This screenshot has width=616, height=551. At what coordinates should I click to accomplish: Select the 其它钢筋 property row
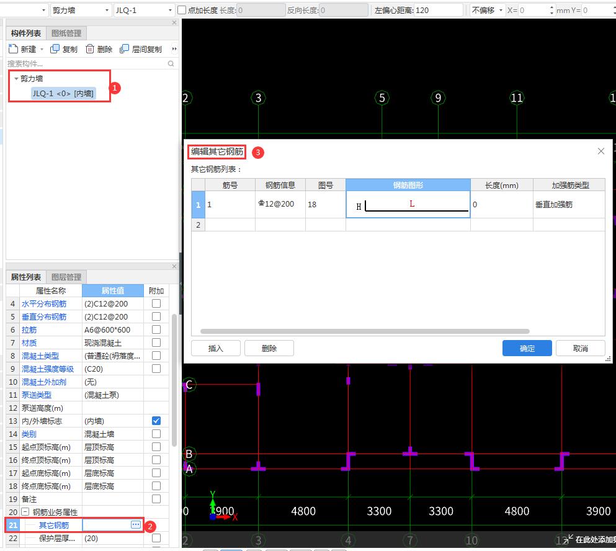click(74, 525)
